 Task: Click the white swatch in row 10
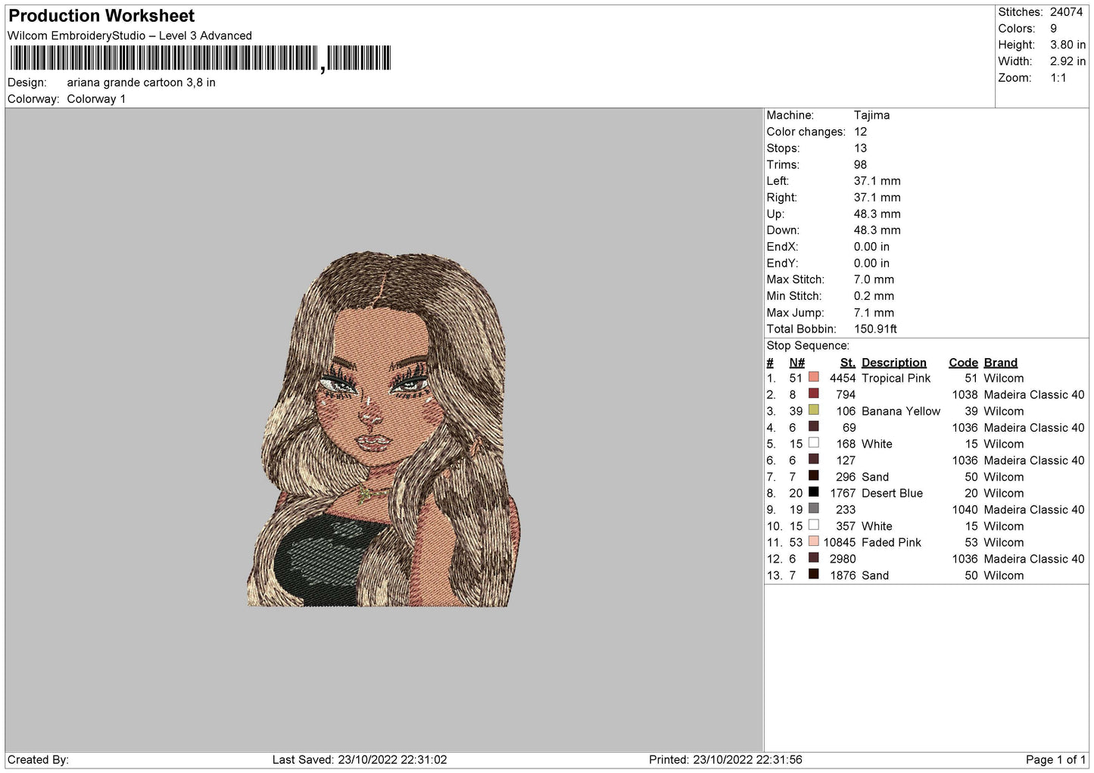tap(814, 525)
